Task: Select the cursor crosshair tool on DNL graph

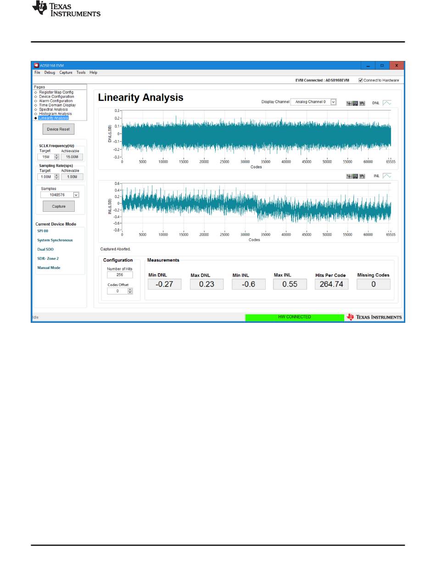Action: [x=349, y=103]
